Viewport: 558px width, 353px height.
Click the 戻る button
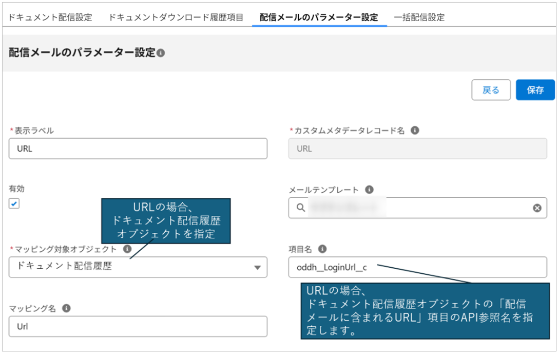coord(491,90)
